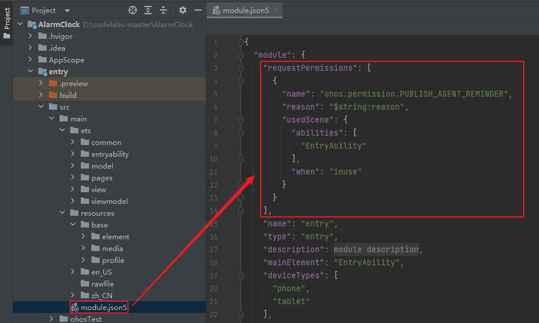Click the Collapse All toolbar icon
This screenshot has height=323, width=539.
(x=163, y=10)
